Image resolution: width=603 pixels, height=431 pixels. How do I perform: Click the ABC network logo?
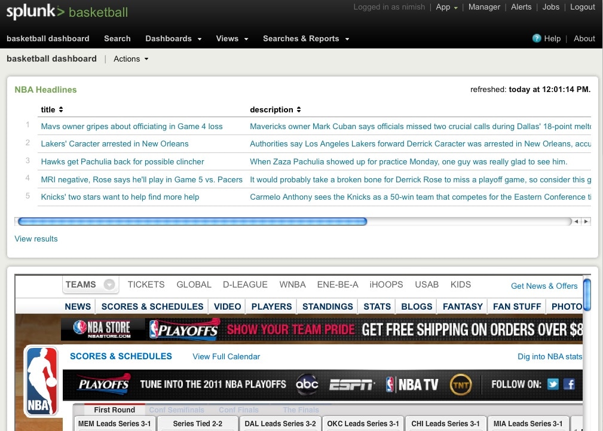click(x=307, y=384)
